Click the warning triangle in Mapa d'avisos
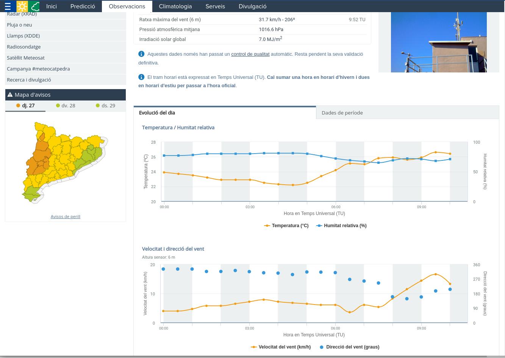The width and height of the screenshot is (505, 358). click(10, 95)
